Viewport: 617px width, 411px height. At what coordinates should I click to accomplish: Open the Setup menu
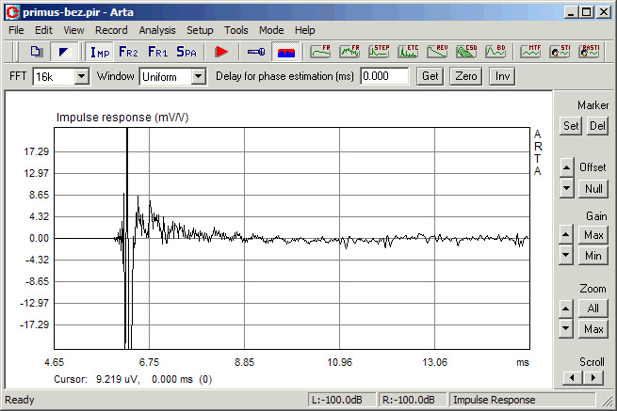200,30
